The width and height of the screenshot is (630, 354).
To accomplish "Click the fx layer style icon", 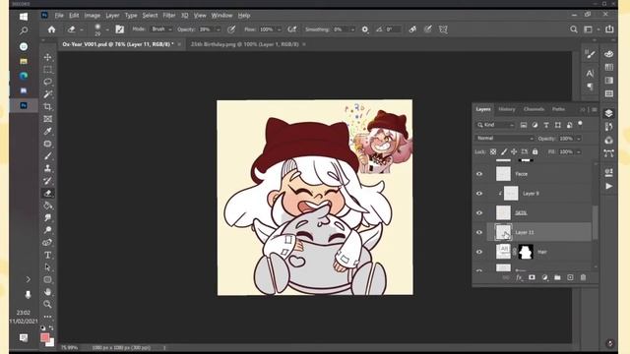I will [519, 277].
